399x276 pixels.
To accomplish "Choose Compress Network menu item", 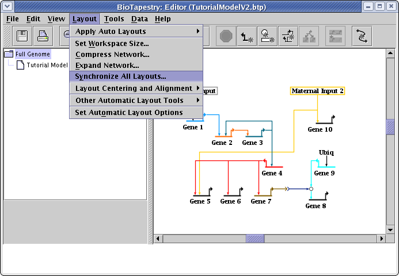I will point(112,55).
